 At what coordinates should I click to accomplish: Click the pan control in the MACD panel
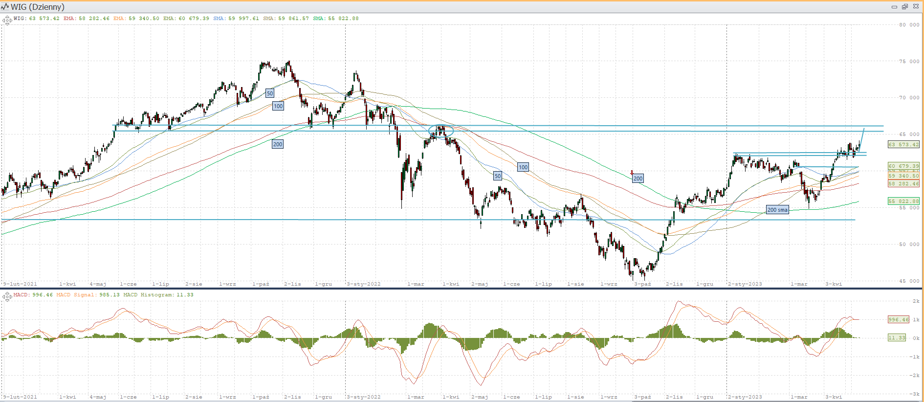point(7,296)
